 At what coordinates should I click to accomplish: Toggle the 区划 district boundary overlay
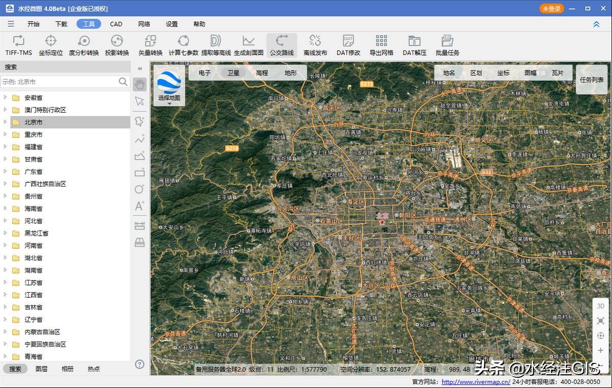[476, 72]
